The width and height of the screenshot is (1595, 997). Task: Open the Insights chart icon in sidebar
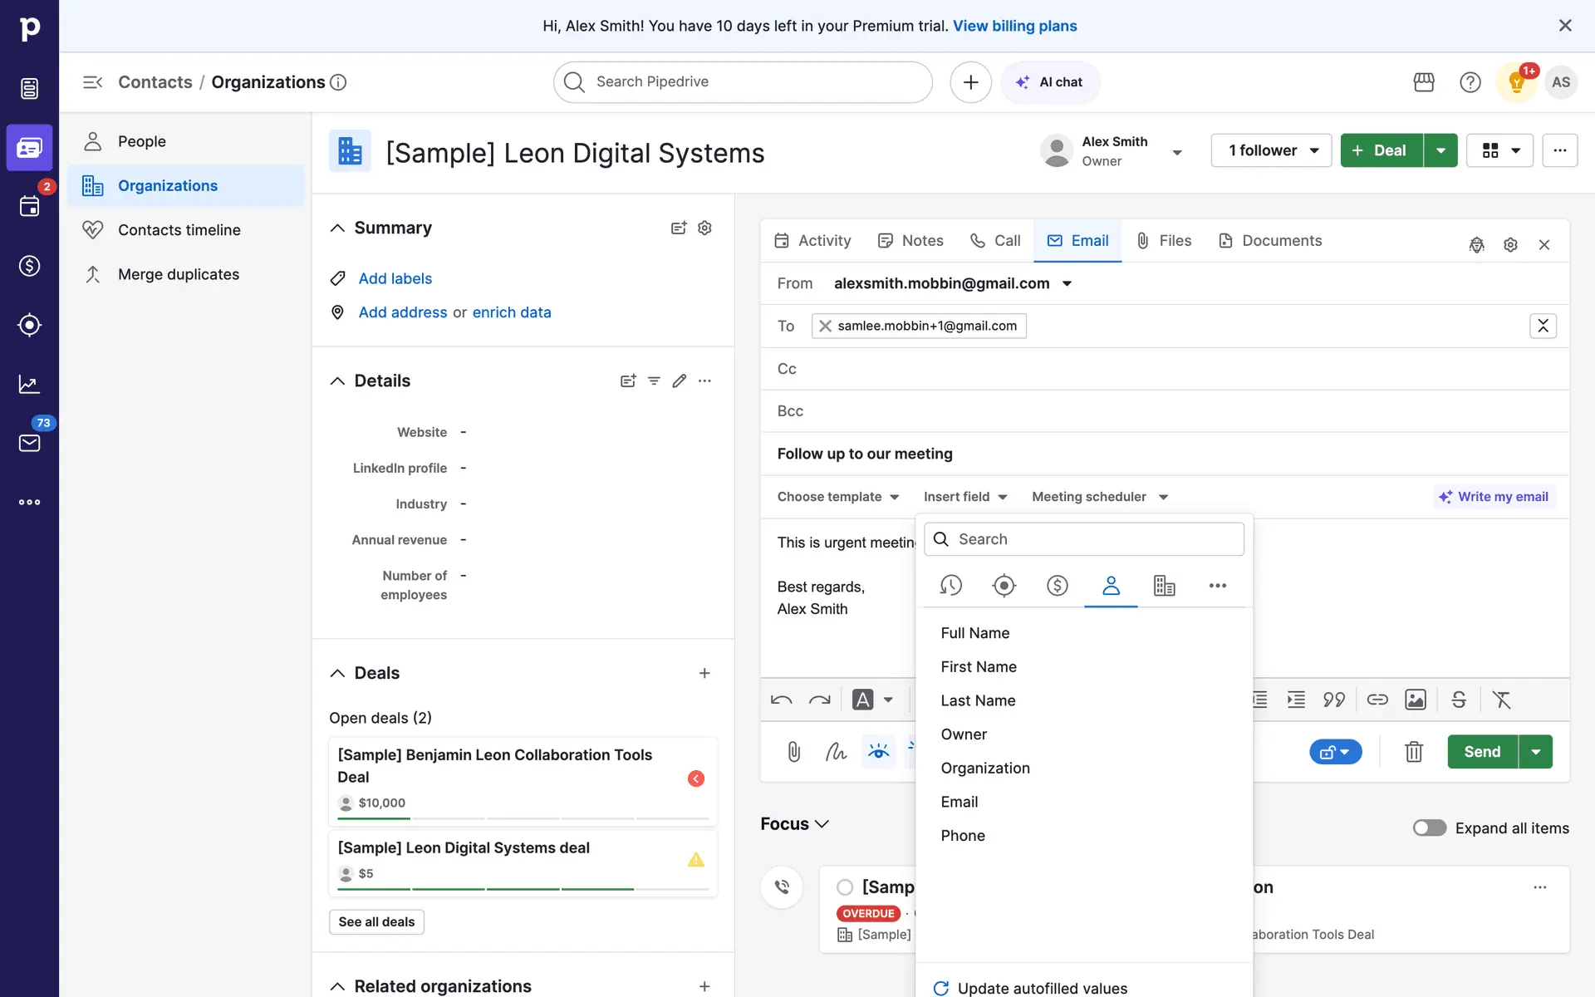(29, 384)
